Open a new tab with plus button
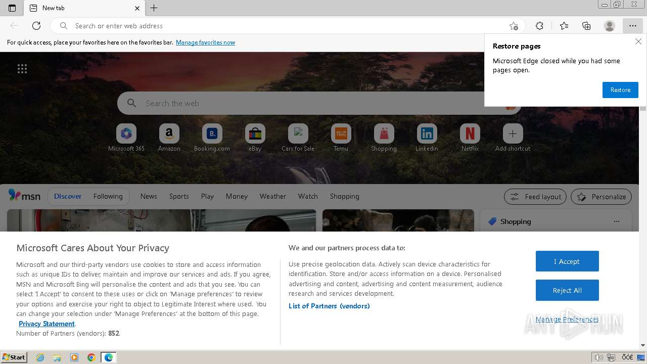The image size is (647, 364). click(154, 8)
